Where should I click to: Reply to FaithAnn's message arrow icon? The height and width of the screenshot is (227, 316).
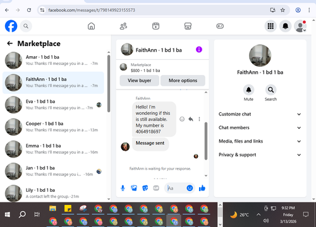(x=191, y=119)
